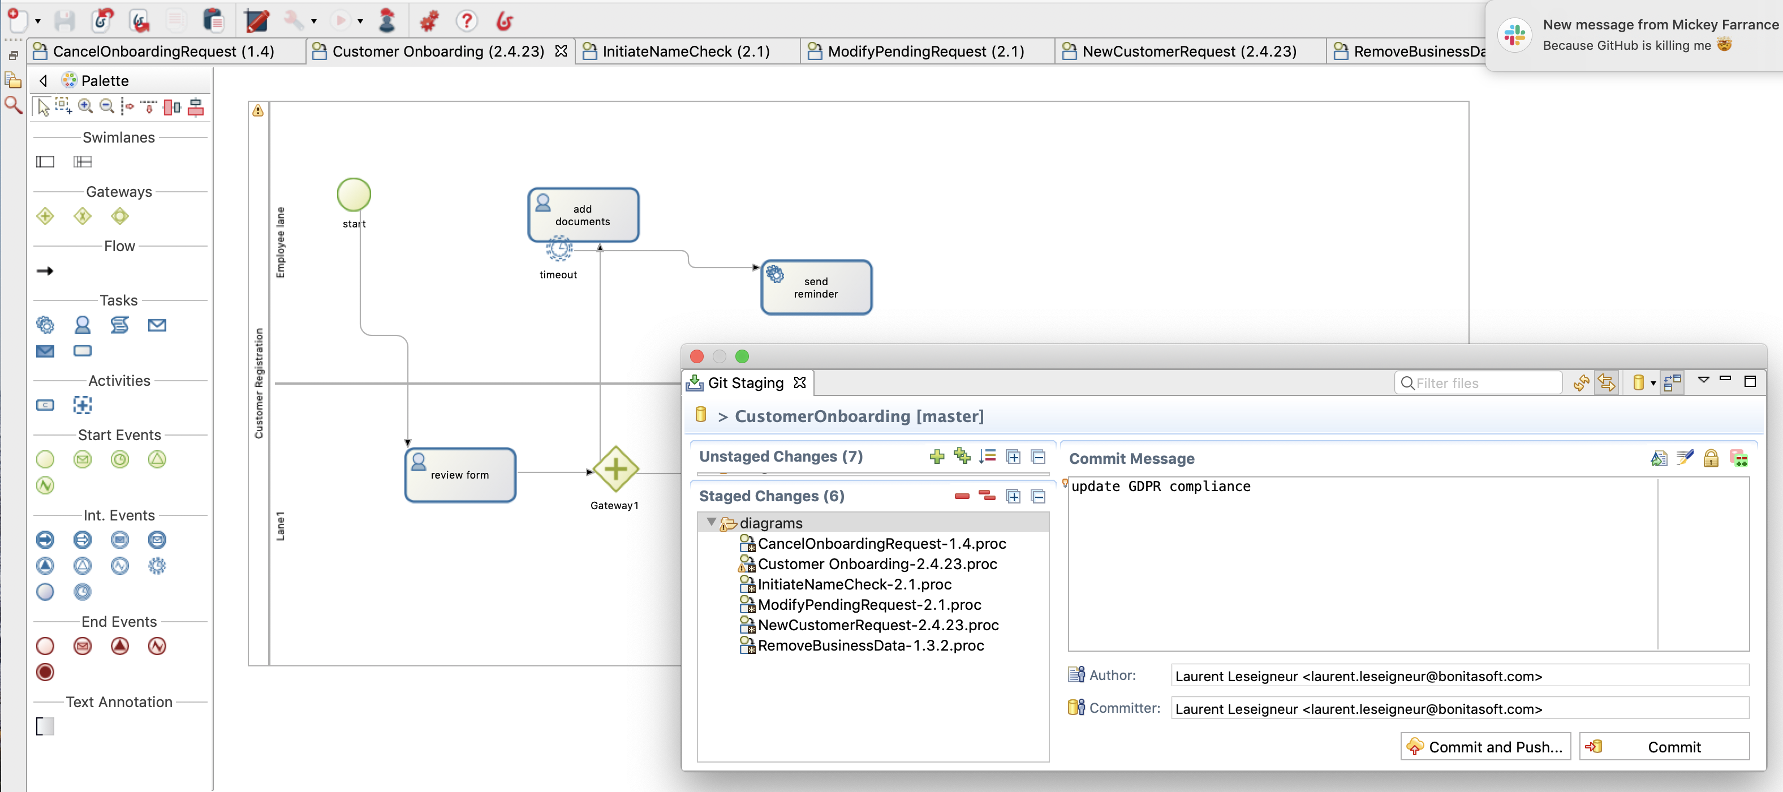Click the Commit and Push... button

point(1485,746)
